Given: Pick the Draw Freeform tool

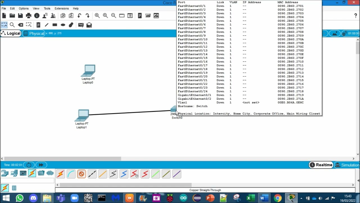Looking at the screenshot, I should tap(71, 25).
